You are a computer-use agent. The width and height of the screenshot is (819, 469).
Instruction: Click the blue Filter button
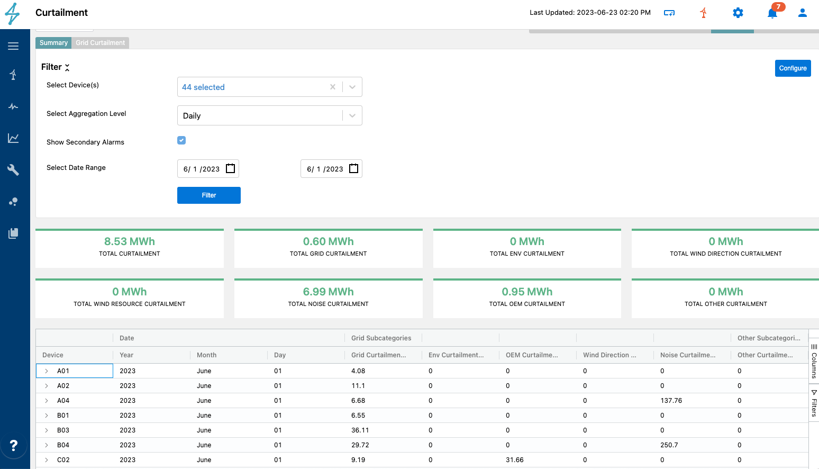point(209,195)
